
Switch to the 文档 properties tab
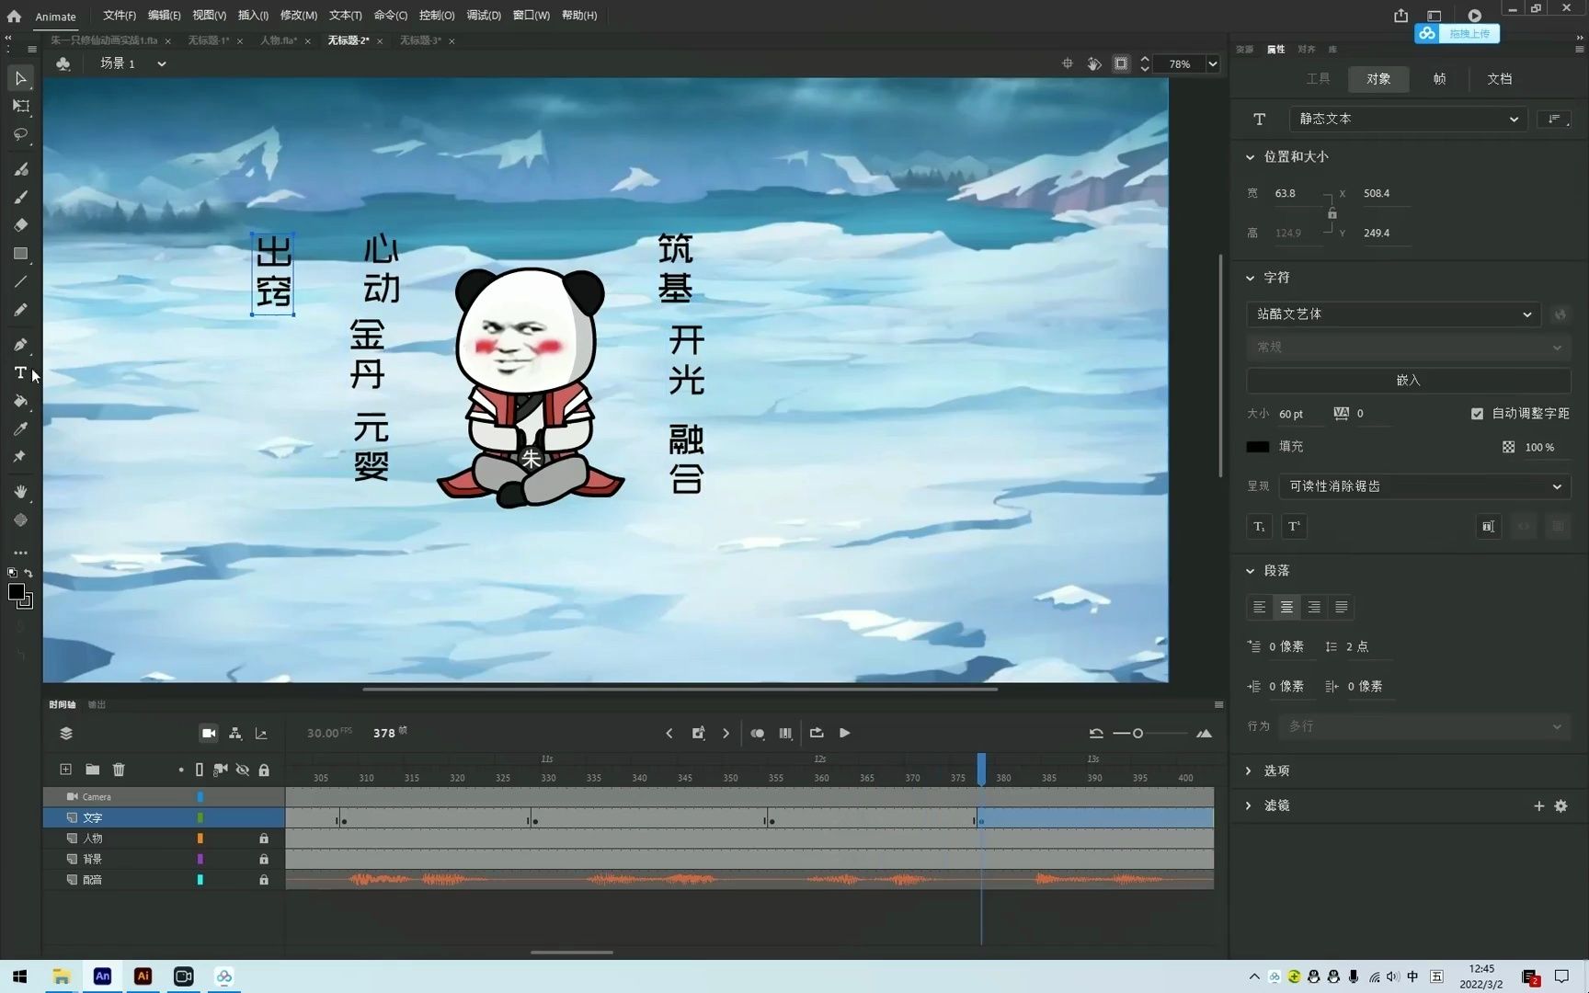[1499, 79]
